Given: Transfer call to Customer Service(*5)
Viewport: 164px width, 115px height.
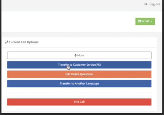Looking at the screenshot, I should pos(79,65).
